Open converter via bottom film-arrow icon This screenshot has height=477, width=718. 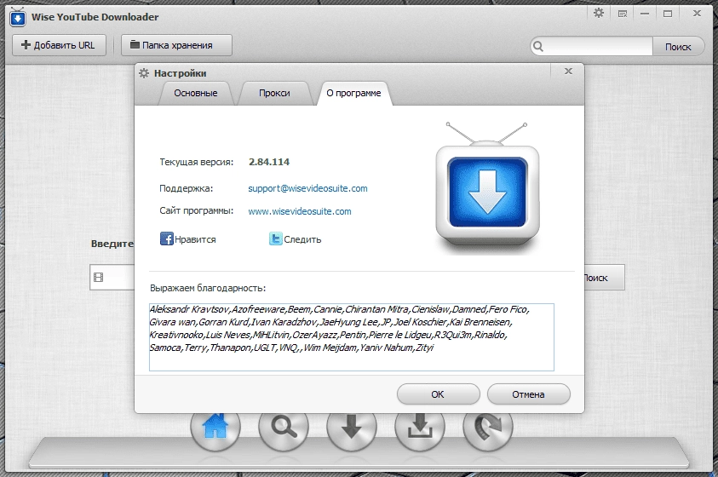tap(488, 427)
